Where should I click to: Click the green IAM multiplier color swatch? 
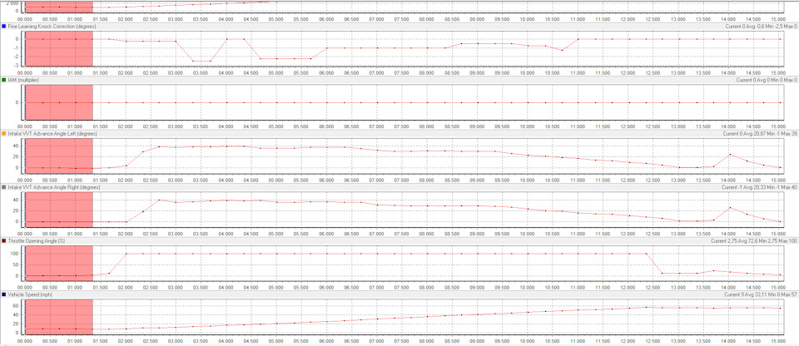click(4, 80)
